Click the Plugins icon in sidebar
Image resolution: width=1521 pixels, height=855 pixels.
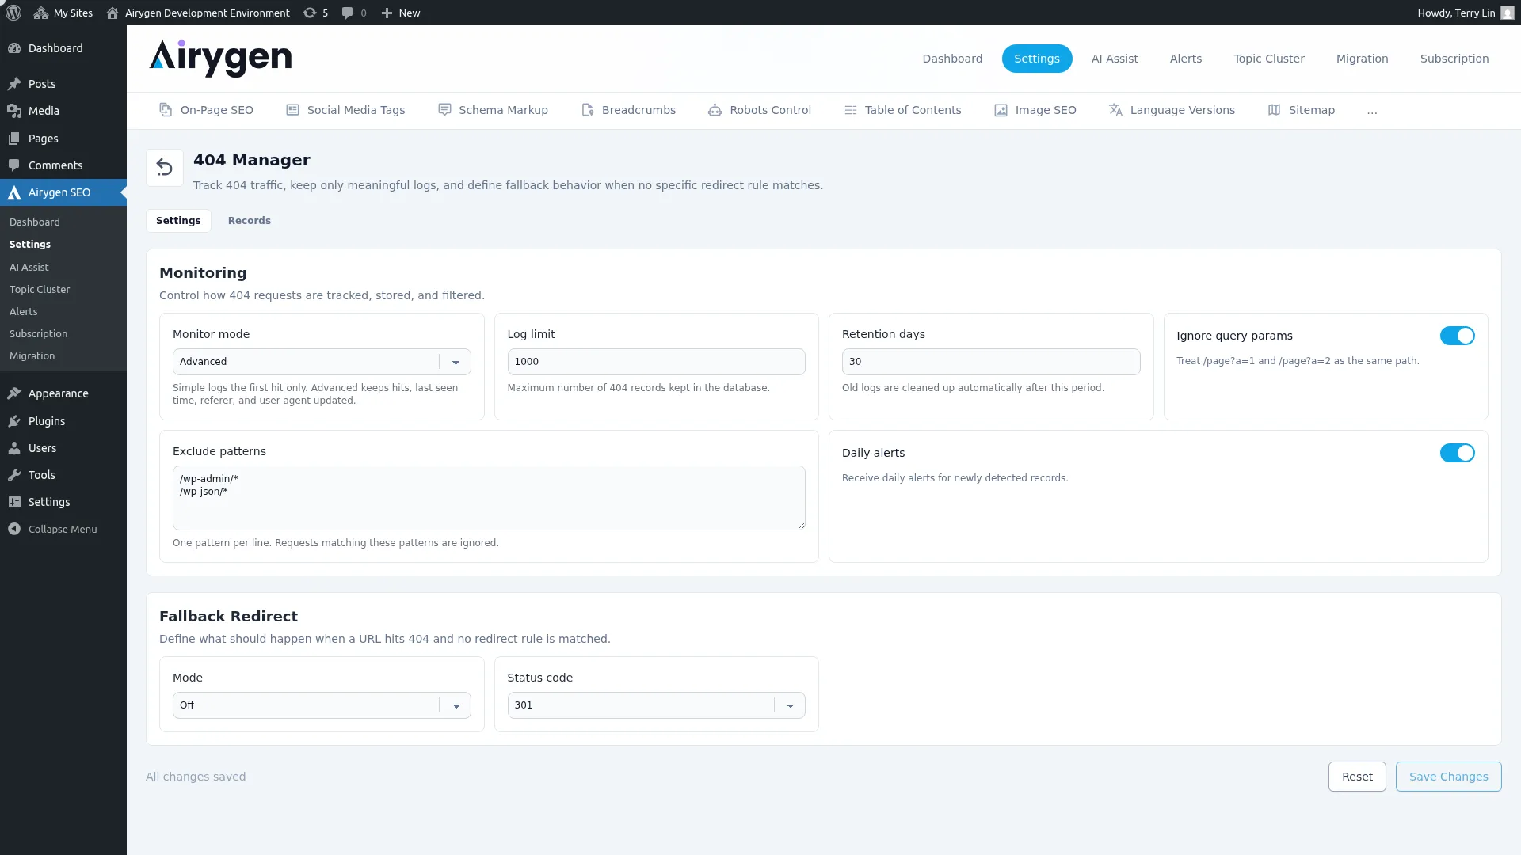14,421
